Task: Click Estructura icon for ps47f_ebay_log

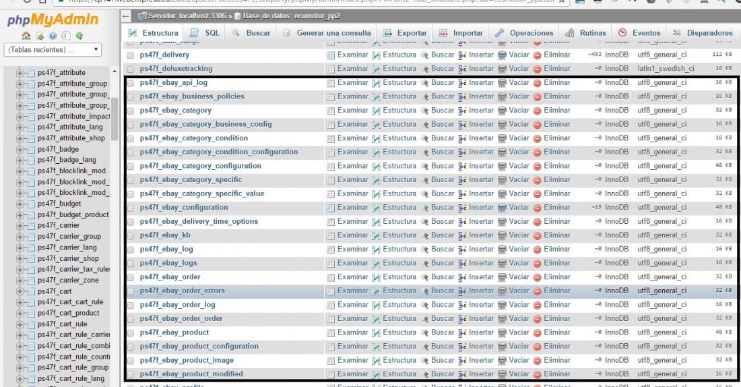Action: 376,250
